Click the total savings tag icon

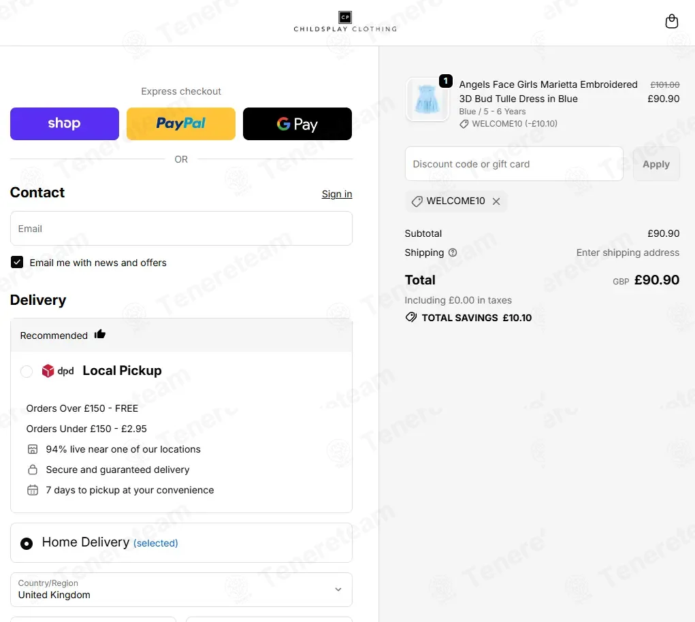[x=411, y=318]
